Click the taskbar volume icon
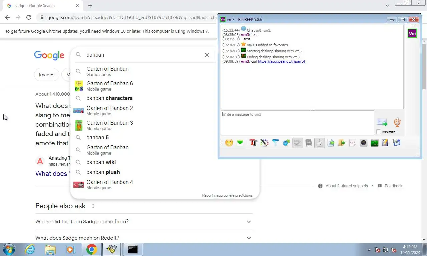The image size is (427, 256). 393,250
